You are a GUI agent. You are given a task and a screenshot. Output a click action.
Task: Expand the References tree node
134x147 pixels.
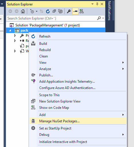[x=15, y=41]
